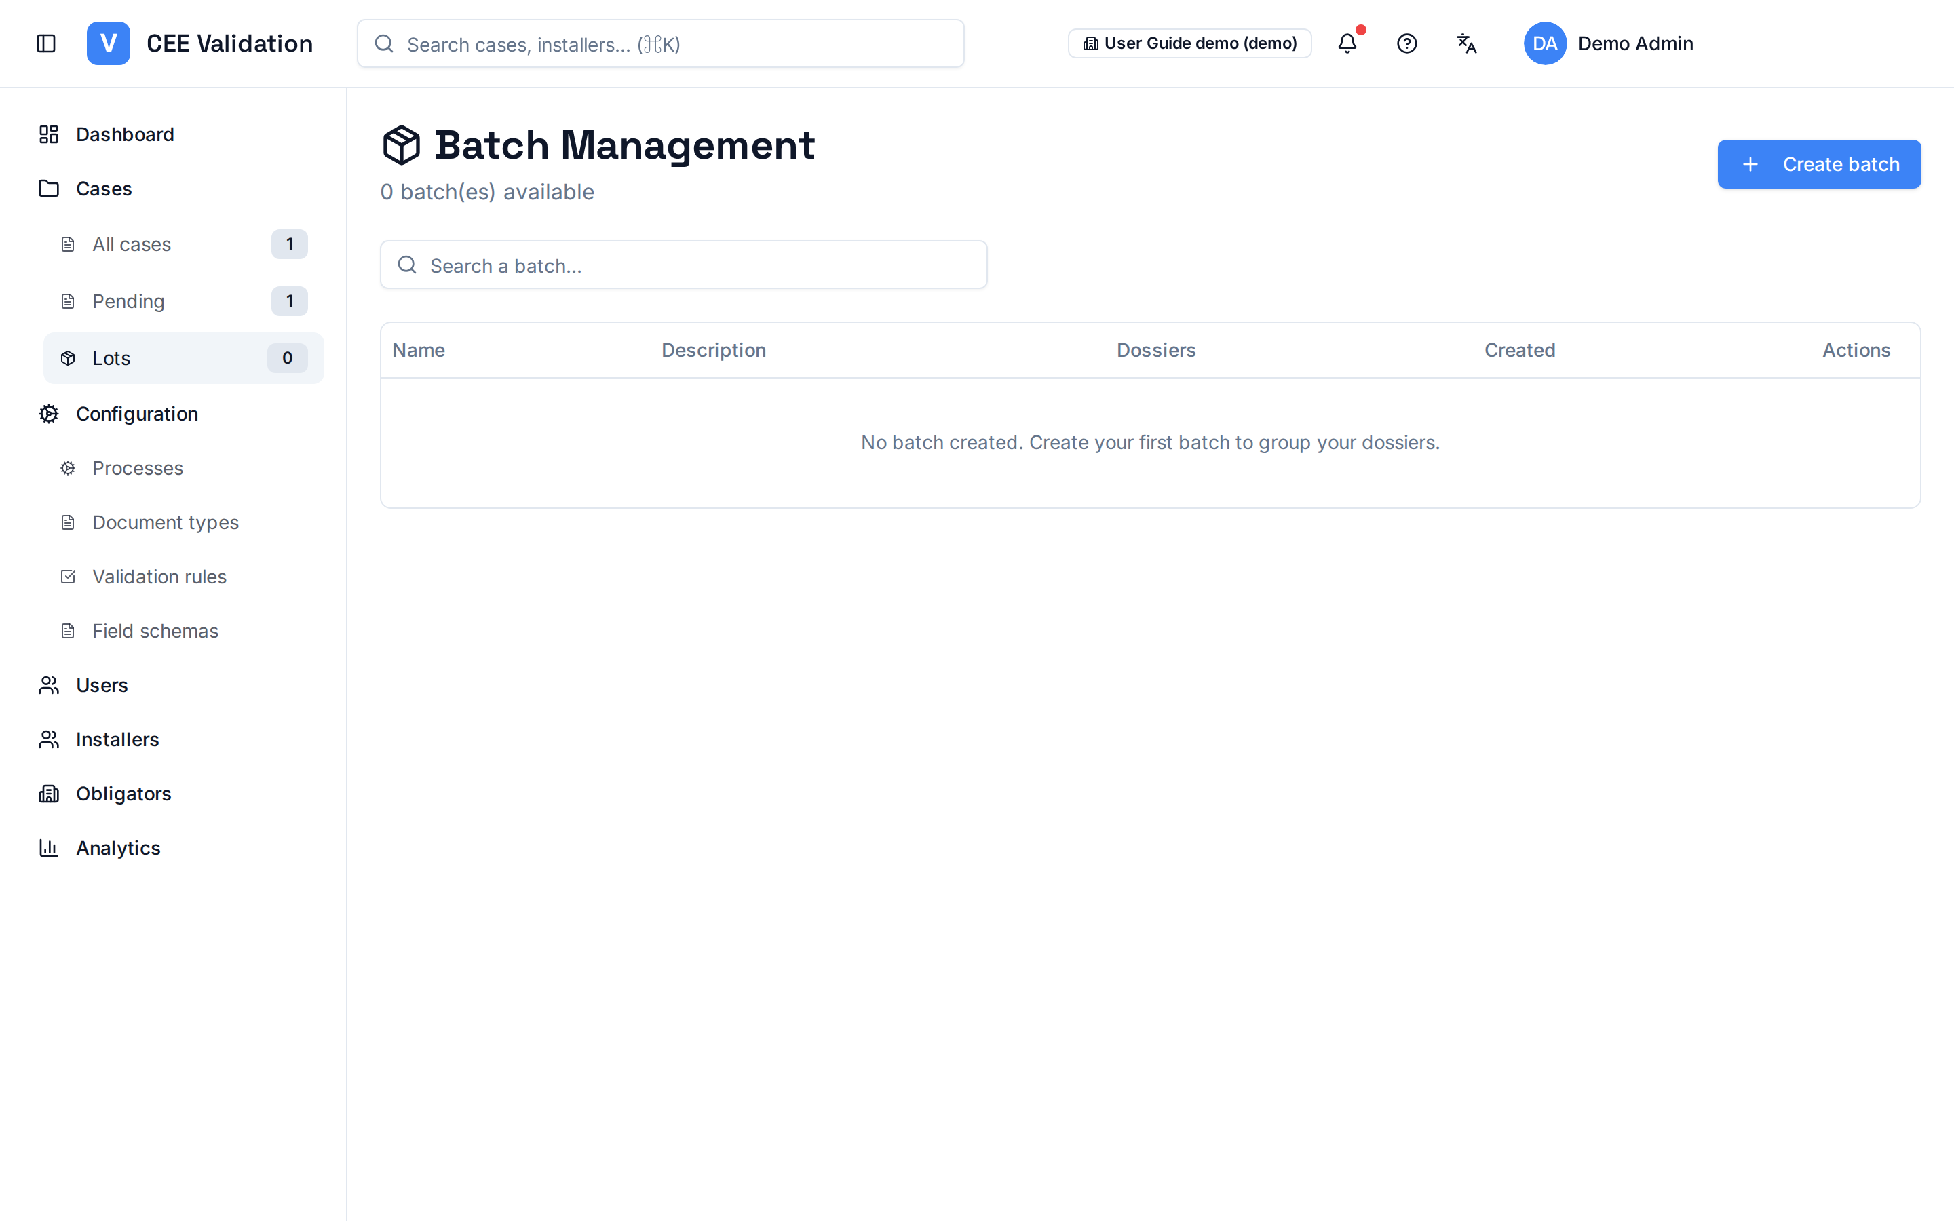This screenshot has height=1221, width=1954.
Task: Click the Processes gear icon
Action: click(68, 468)
